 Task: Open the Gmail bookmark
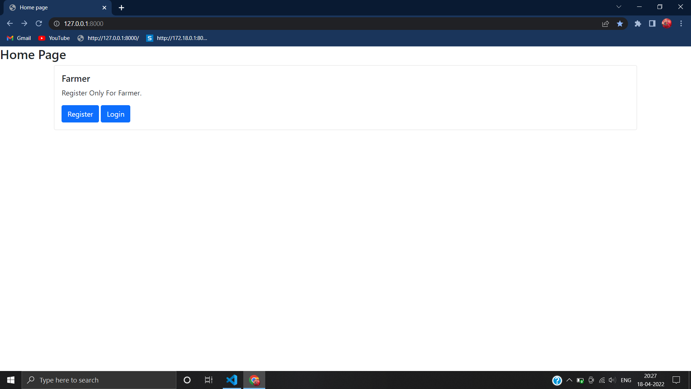[19, 38]
